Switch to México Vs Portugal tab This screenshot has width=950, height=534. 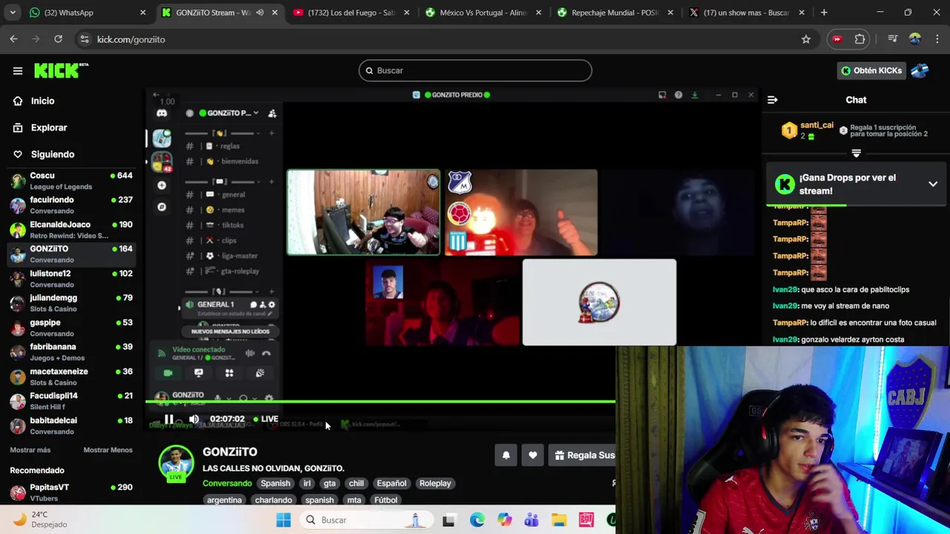482,13
